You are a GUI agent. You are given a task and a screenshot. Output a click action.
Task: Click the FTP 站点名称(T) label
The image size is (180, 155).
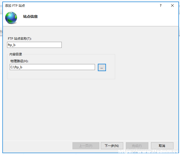coord(20,39)
